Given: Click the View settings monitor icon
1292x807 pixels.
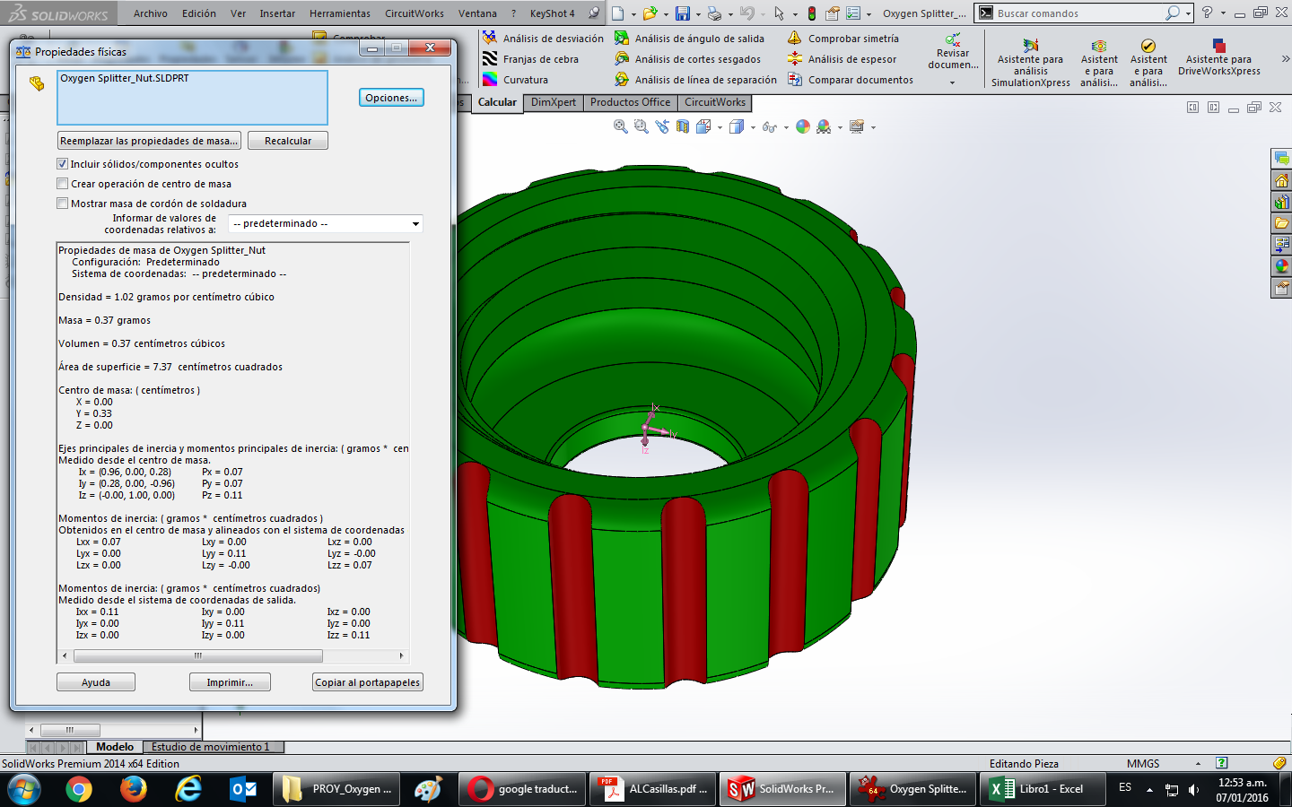Looking at the screenshot, I should tap(857, 126).
